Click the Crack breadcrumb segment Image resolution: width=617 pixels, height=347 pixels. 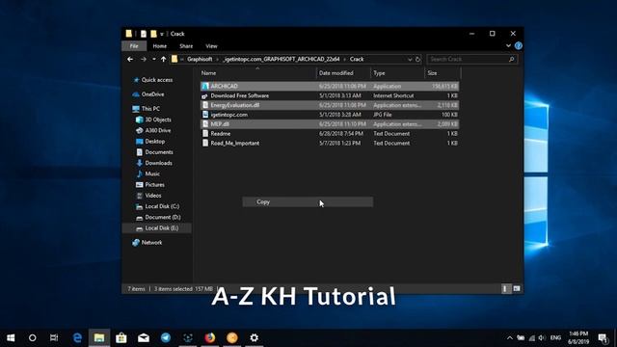coord(357,59)
